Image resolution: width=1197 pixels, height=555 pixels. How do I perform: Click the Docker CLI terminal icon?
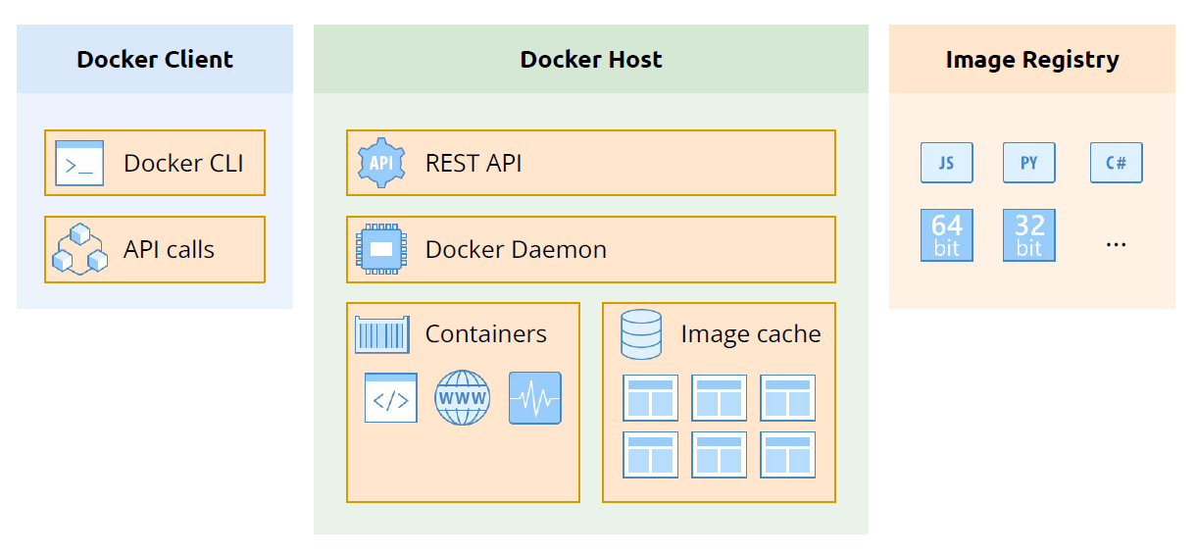coord(79,164)
